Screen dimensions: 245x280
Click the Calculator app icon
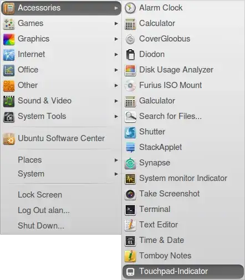click(130, 24)
